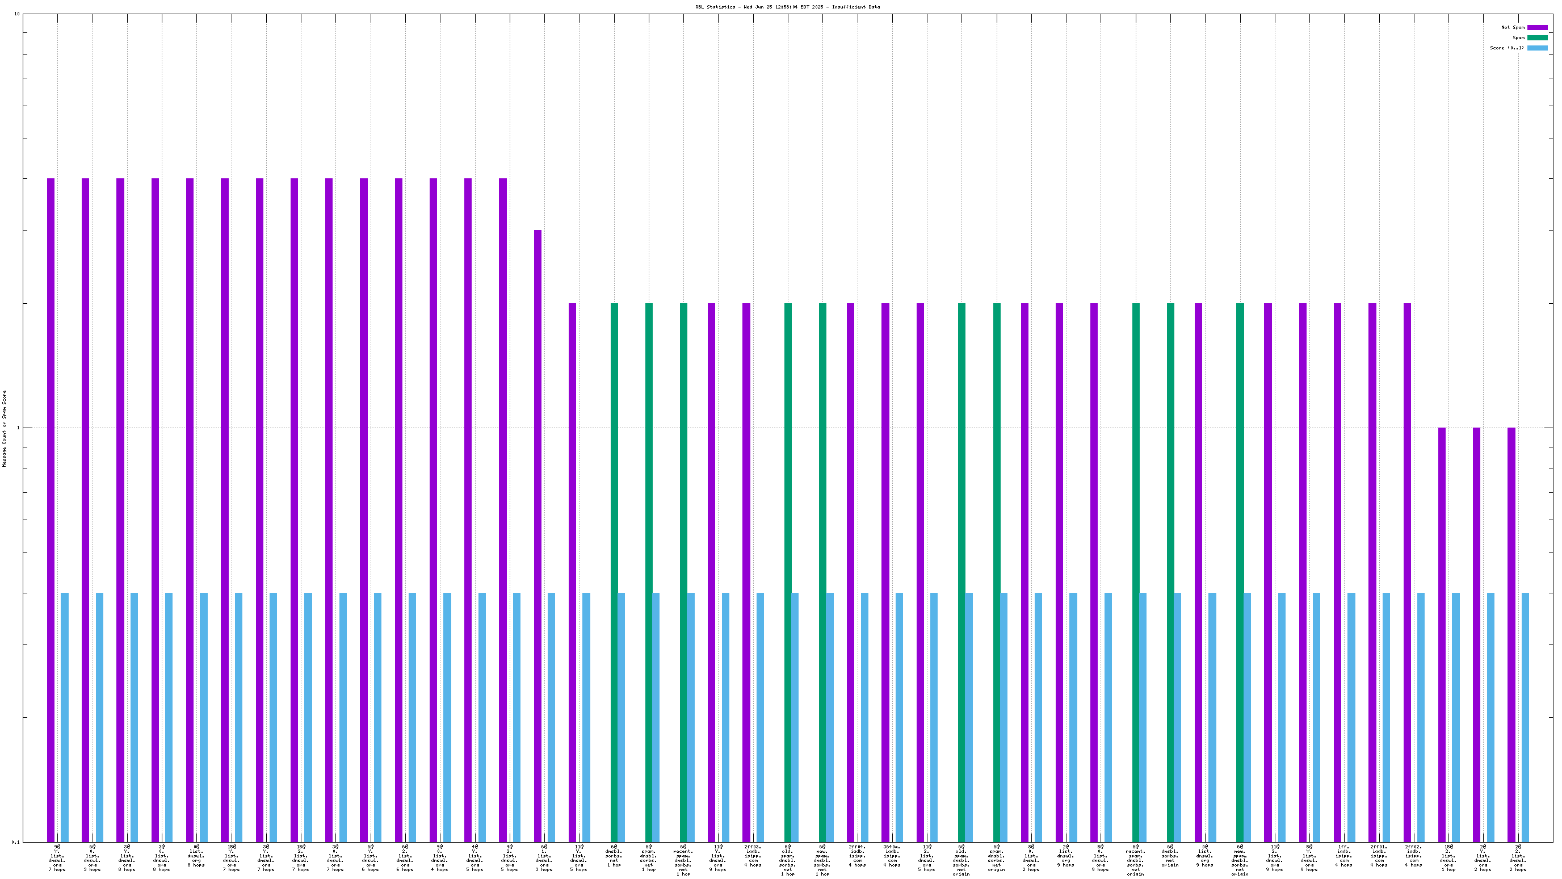
Task: Click the 2ff02.iadb.isipp.com x-axis label
Action: pyautogui.click(x=1413, y=855)
